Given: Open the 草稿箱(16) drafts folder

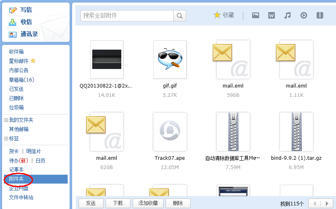Looking at the screenshot, I should click(x=21, y=80).
